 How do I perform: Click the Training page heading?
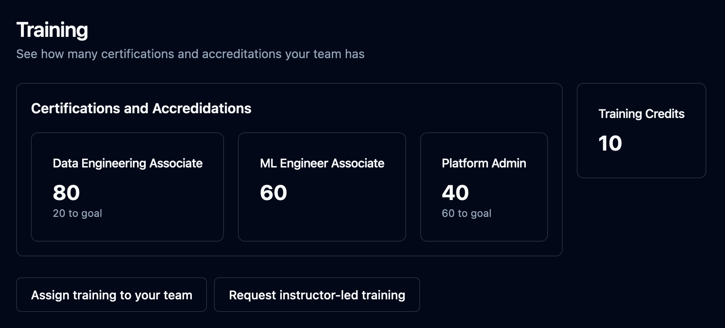(x=52, y=30)
